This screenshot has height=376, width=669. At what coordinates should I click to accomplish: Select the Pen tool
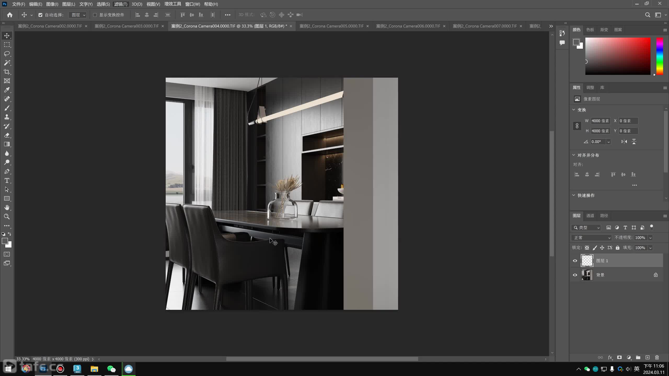click(7, 172)
